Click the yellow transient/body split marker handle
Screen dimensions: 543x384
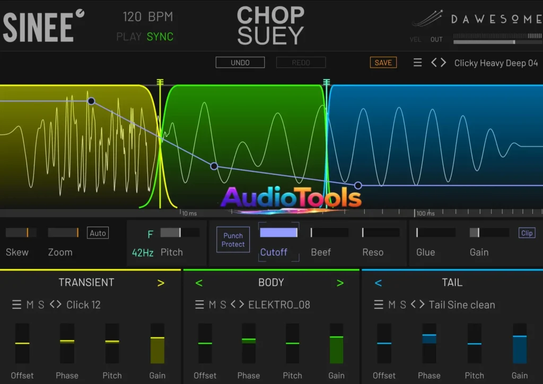point(160,83)
